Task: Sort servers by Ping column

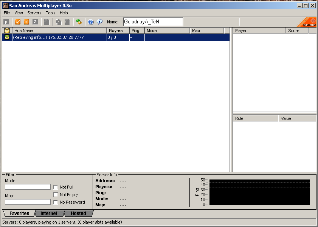Action: (137, 31)
